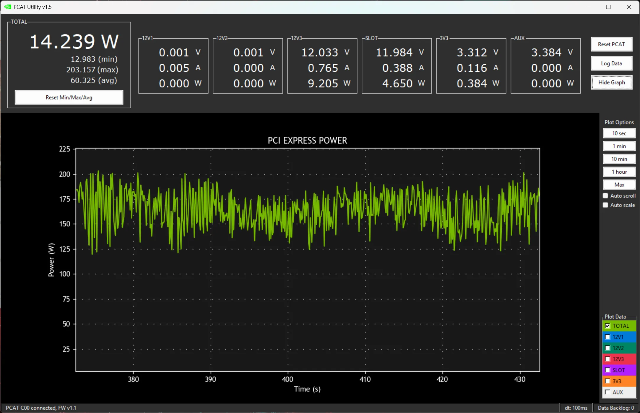Check the SLOT plot data checkbox
Screen dimensions: 640x413
coord(607,370)
